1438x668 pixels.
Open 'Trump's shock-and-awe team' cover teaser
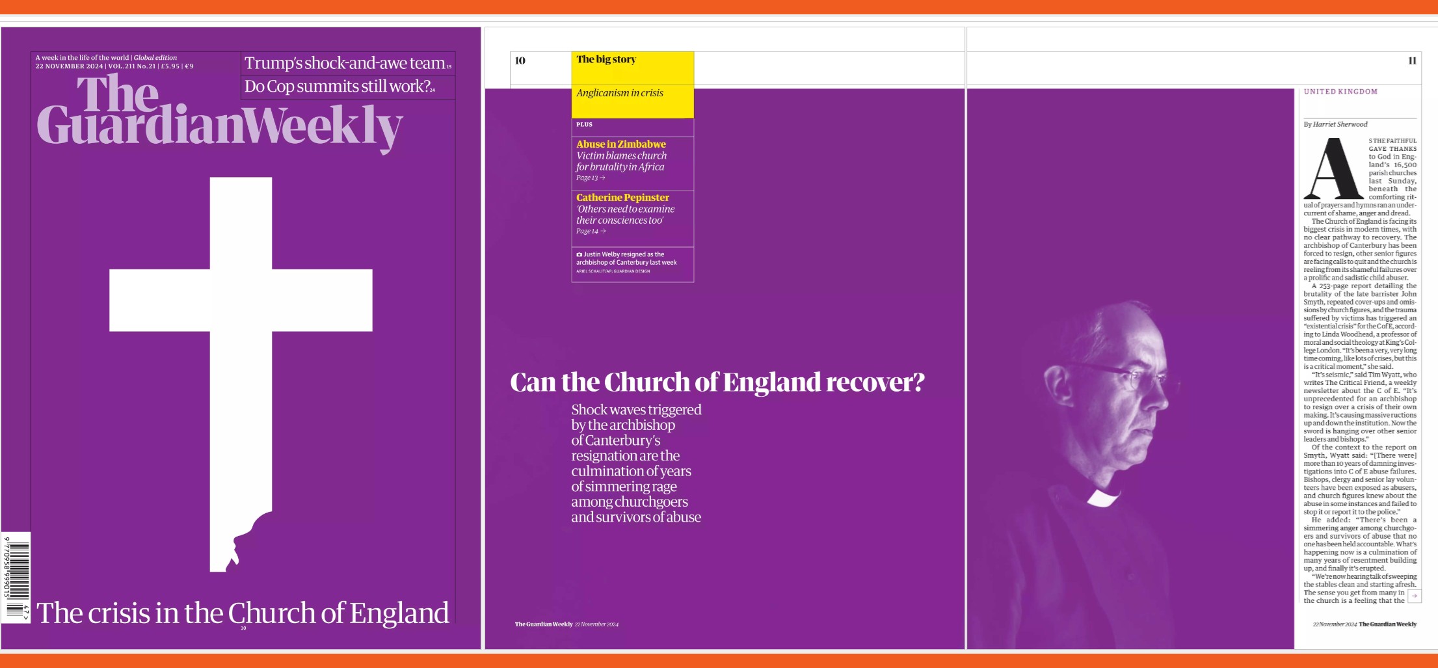[x=348, y=63]
